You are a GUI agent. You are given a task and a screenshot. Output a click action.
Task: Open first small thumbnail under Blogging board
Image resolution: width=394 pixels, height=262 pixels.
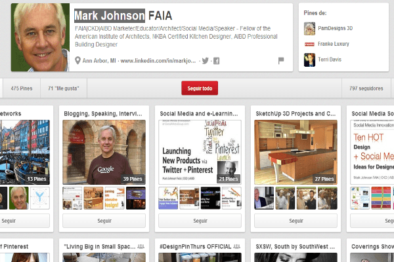click(72, 198)
